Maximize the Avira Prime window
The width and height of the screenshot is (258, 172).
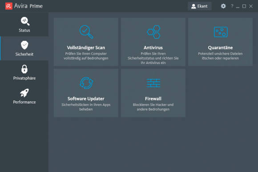[x=244, y=6]
